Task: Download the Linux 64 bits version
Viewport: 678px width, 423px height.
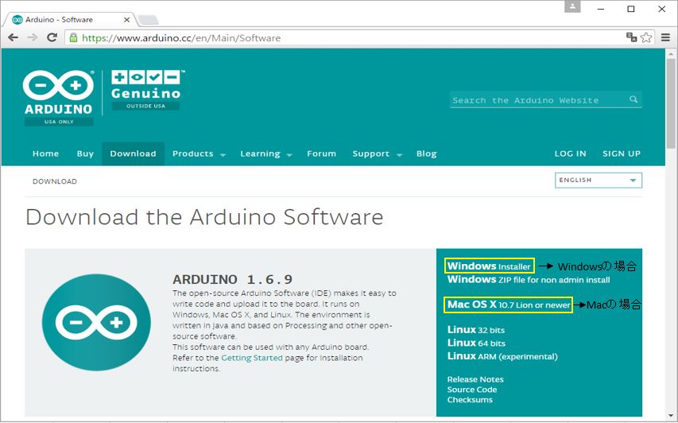Action: coord(476,343)
